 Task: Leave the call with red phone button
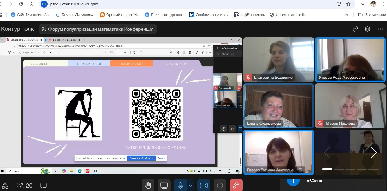click(236, 186)
